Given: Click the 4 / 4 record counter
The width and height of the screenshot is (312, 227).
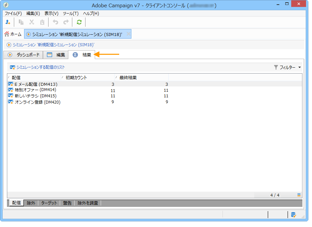Looking at the screenshot, I should click(x=275, y=195).
